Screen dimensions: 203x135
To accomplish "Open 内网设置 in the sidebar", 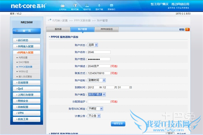I will click(23, 58).
